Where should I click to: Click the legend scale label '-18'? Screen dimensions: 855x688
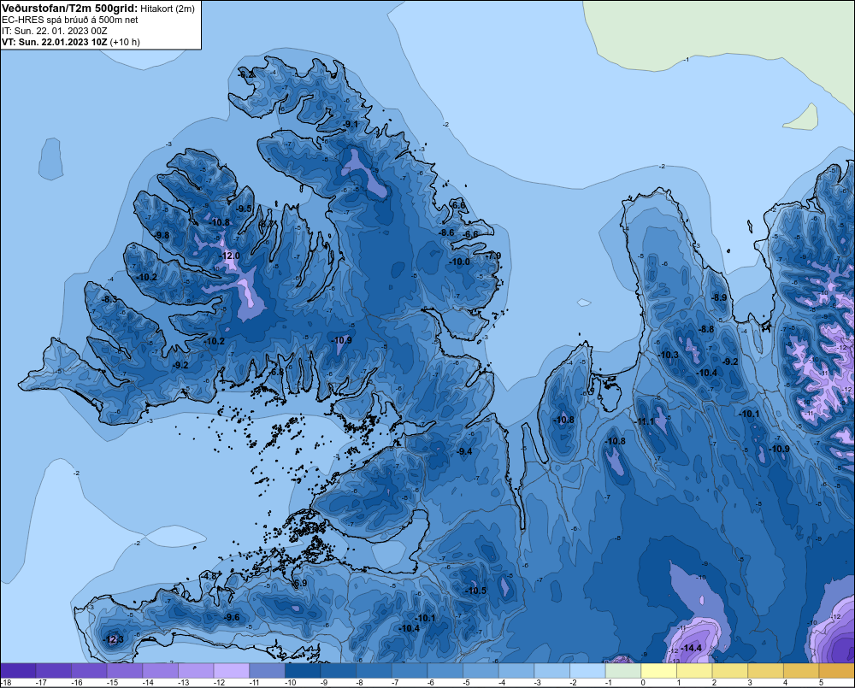6,683
